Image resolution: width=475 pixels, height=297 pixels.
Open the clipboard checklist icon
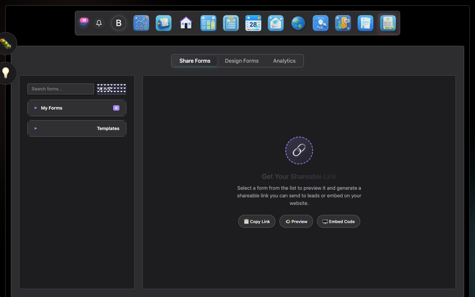[231, 23]
